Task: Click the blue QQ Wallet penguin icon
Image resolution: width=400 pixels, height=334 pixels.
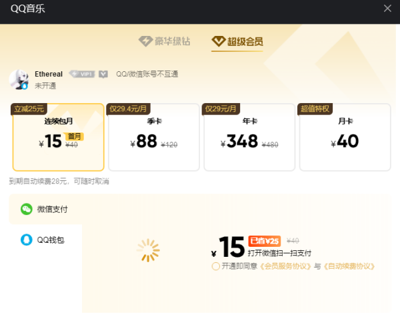Action: pos(26,240)
